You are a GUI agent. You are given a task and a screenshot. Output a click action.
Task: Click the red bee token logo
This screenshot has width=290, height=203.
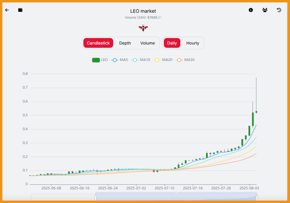pos(143,28)
